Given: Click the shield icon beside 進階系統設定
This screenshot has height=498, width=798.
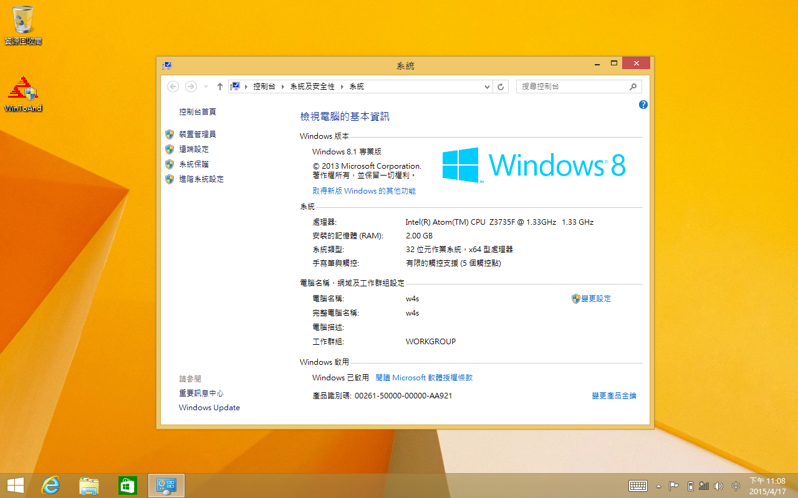Looking at the screenshot, I should (x=170, y=179).
